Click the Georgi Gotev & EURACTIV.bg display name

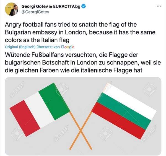[51, 6]
